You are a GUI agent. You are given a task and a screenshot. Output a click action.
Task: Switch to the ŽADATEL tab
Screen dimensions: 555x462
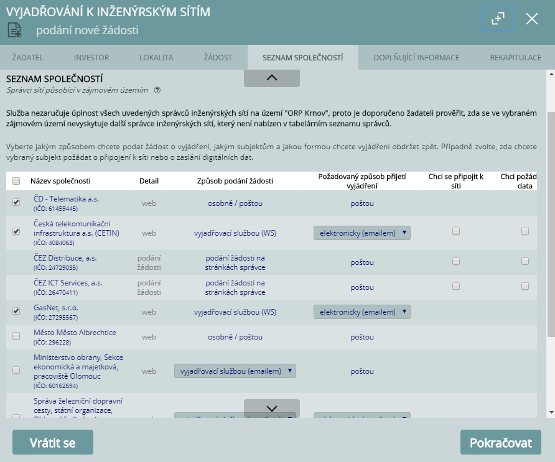point(27,58)
